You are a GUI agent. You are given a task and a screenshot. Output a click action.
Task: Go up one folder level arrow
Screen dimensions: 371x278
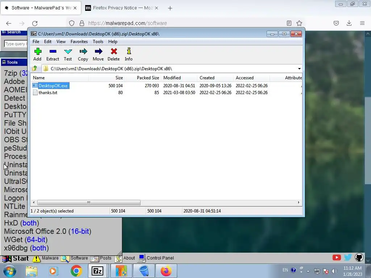[35, 68]
